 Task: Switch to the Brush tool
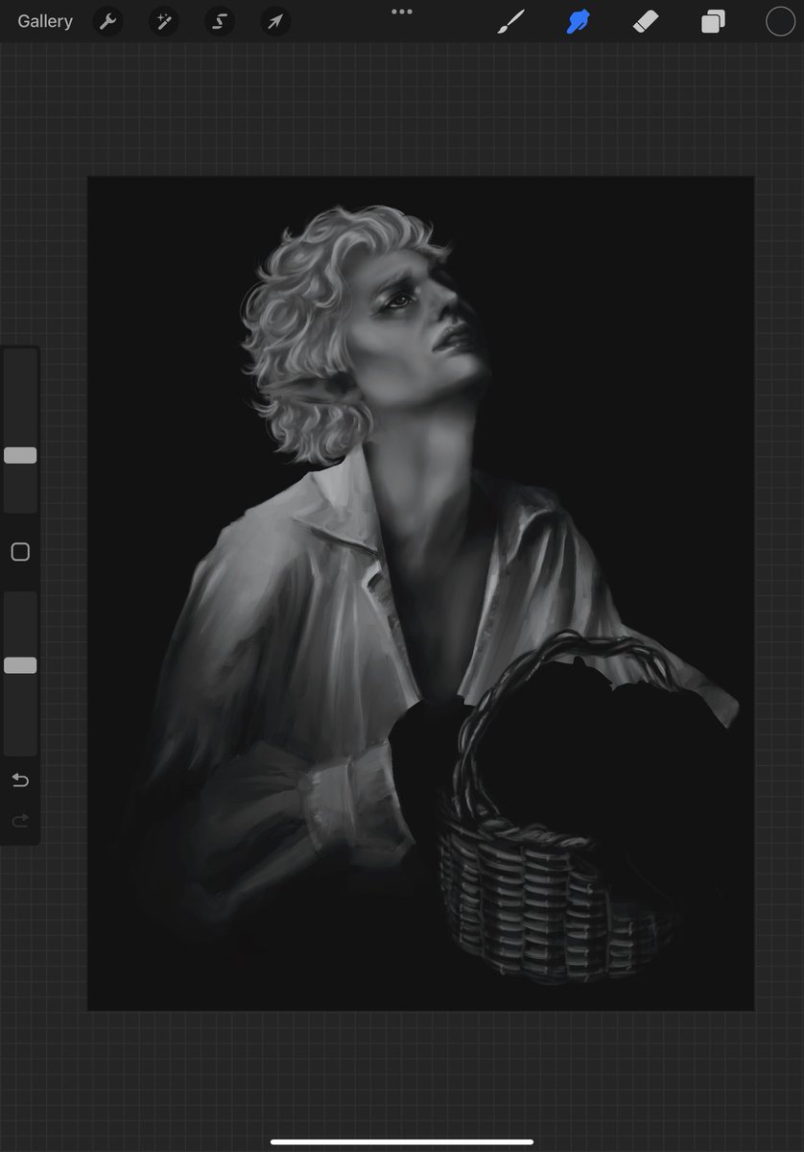click(511, 21)
